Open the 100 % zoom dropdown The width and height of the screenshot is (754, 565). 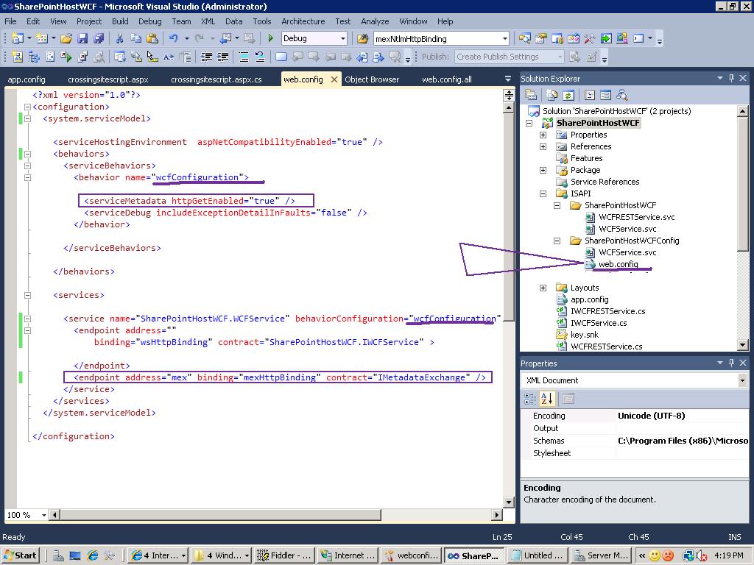point(43,515)
